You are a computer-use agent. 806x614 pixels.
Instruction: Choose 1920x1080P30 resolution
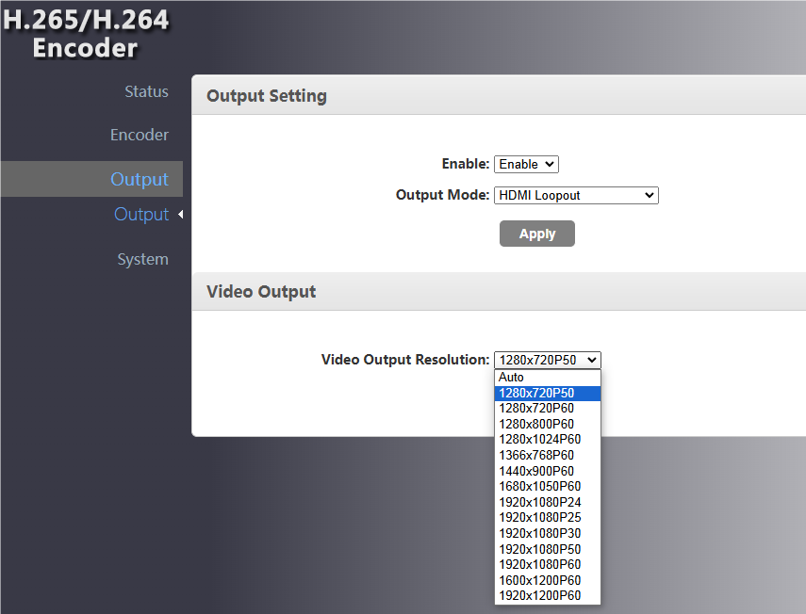[548, 533]
